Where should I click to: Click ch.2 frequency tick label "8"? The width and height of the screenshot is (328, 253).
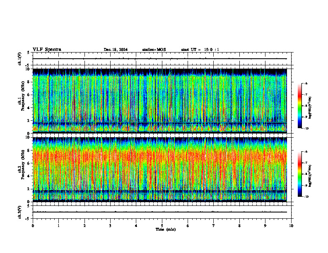point(29,150)
